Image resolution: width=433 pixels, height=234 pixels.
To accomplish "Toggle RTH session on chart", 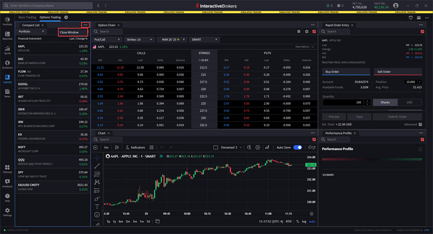I will 289,221.
